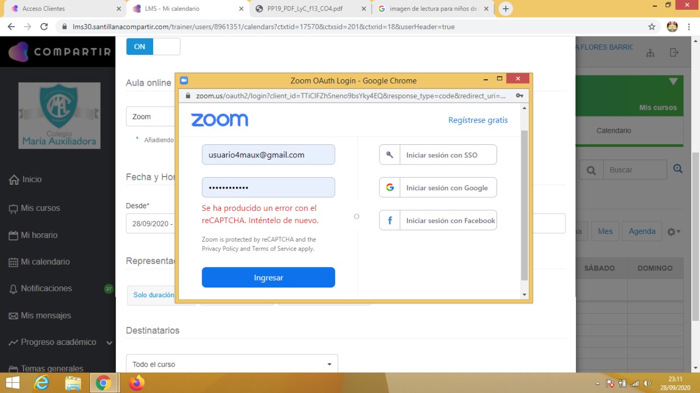Screen dimensions: 700x393
Task: Switch calendar to Mes view
Action: coord(605,231)
